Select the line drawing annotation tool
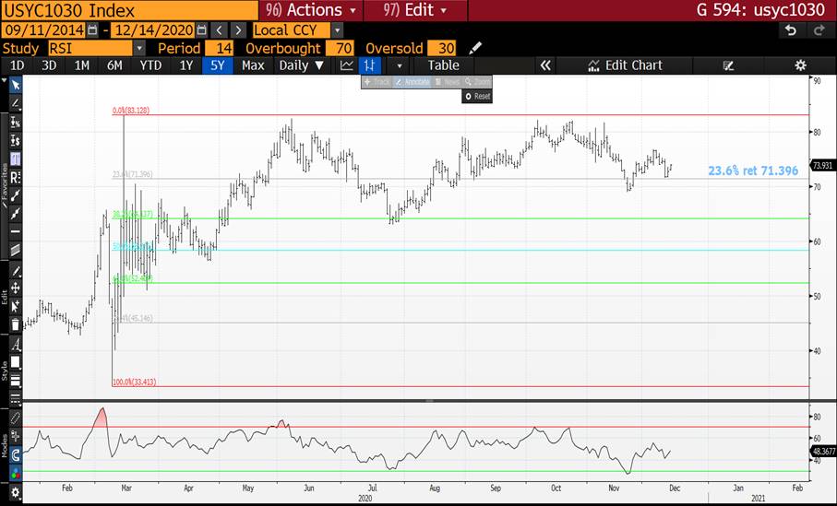837x506 pixels. tap(16, 103)
